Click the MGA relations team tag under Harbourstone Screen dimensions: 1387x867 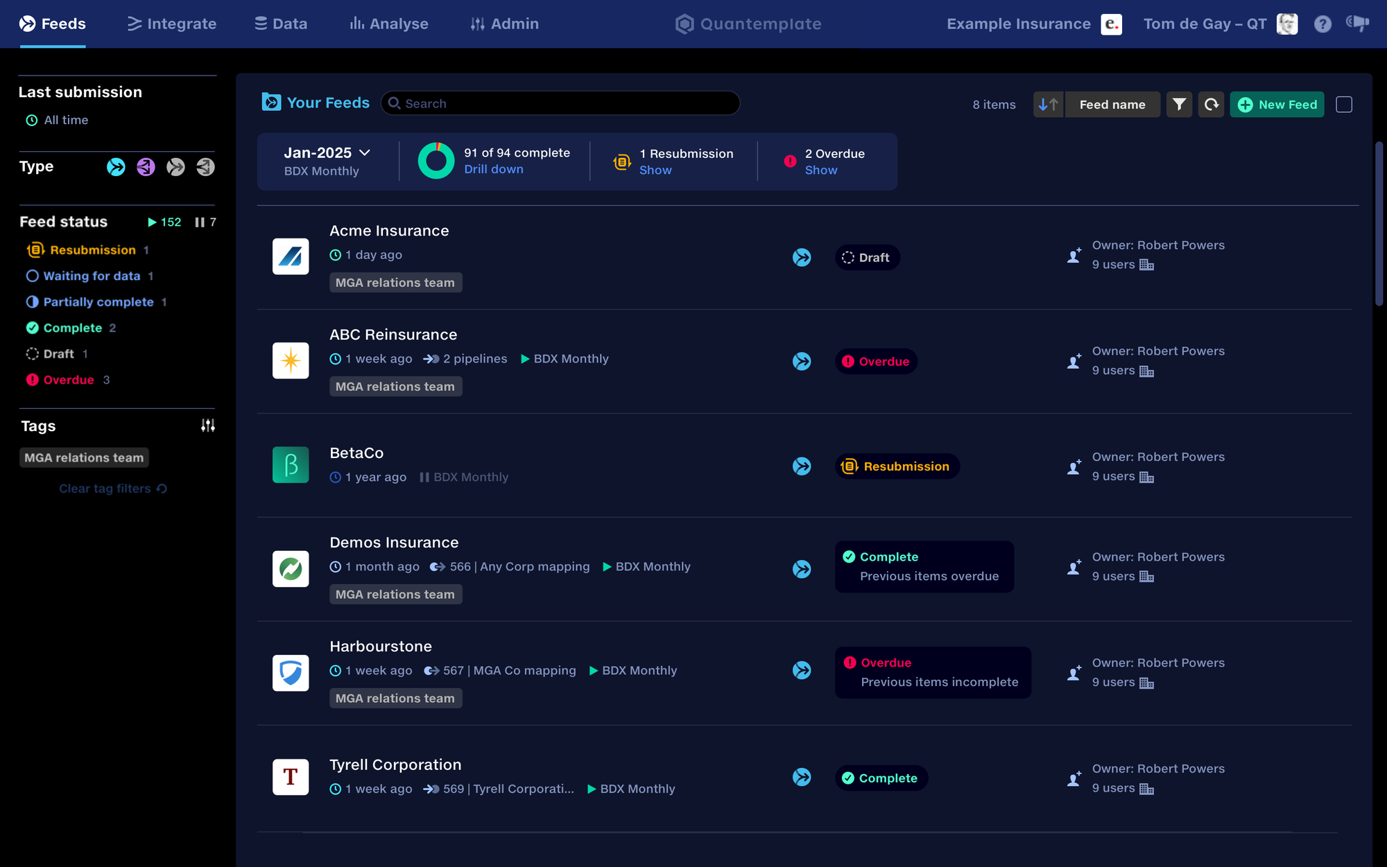(x=395, y=699)
